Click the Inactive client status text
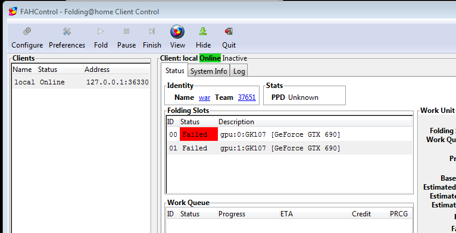This screenshot has width=456, height=233. coord(235,58)
